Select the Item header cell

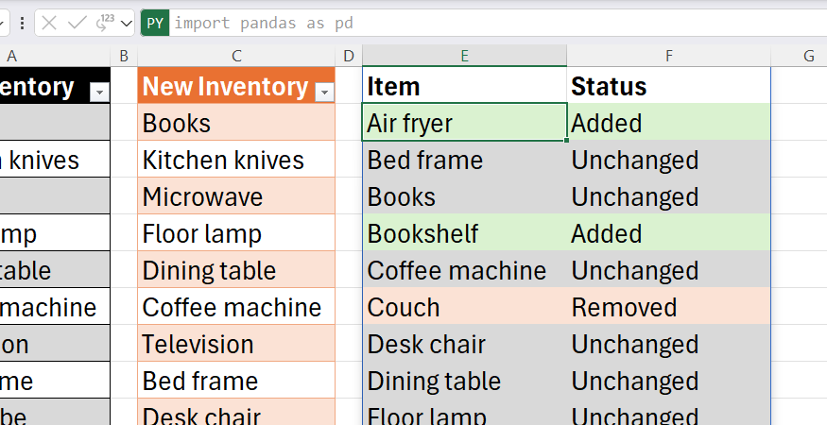[x=465, y=85]
